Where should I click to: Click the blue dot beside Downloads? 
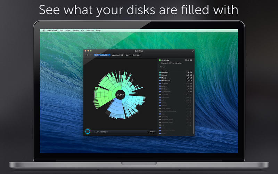pos(160,81)
